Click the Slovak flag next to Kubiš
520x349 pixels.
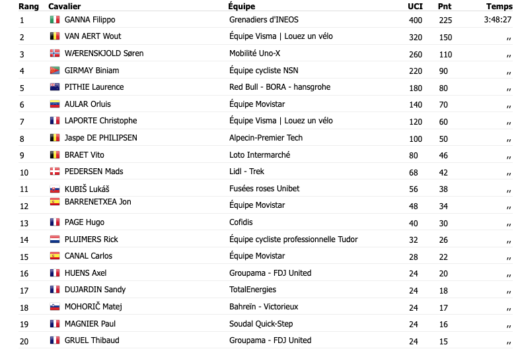point(55,189)
